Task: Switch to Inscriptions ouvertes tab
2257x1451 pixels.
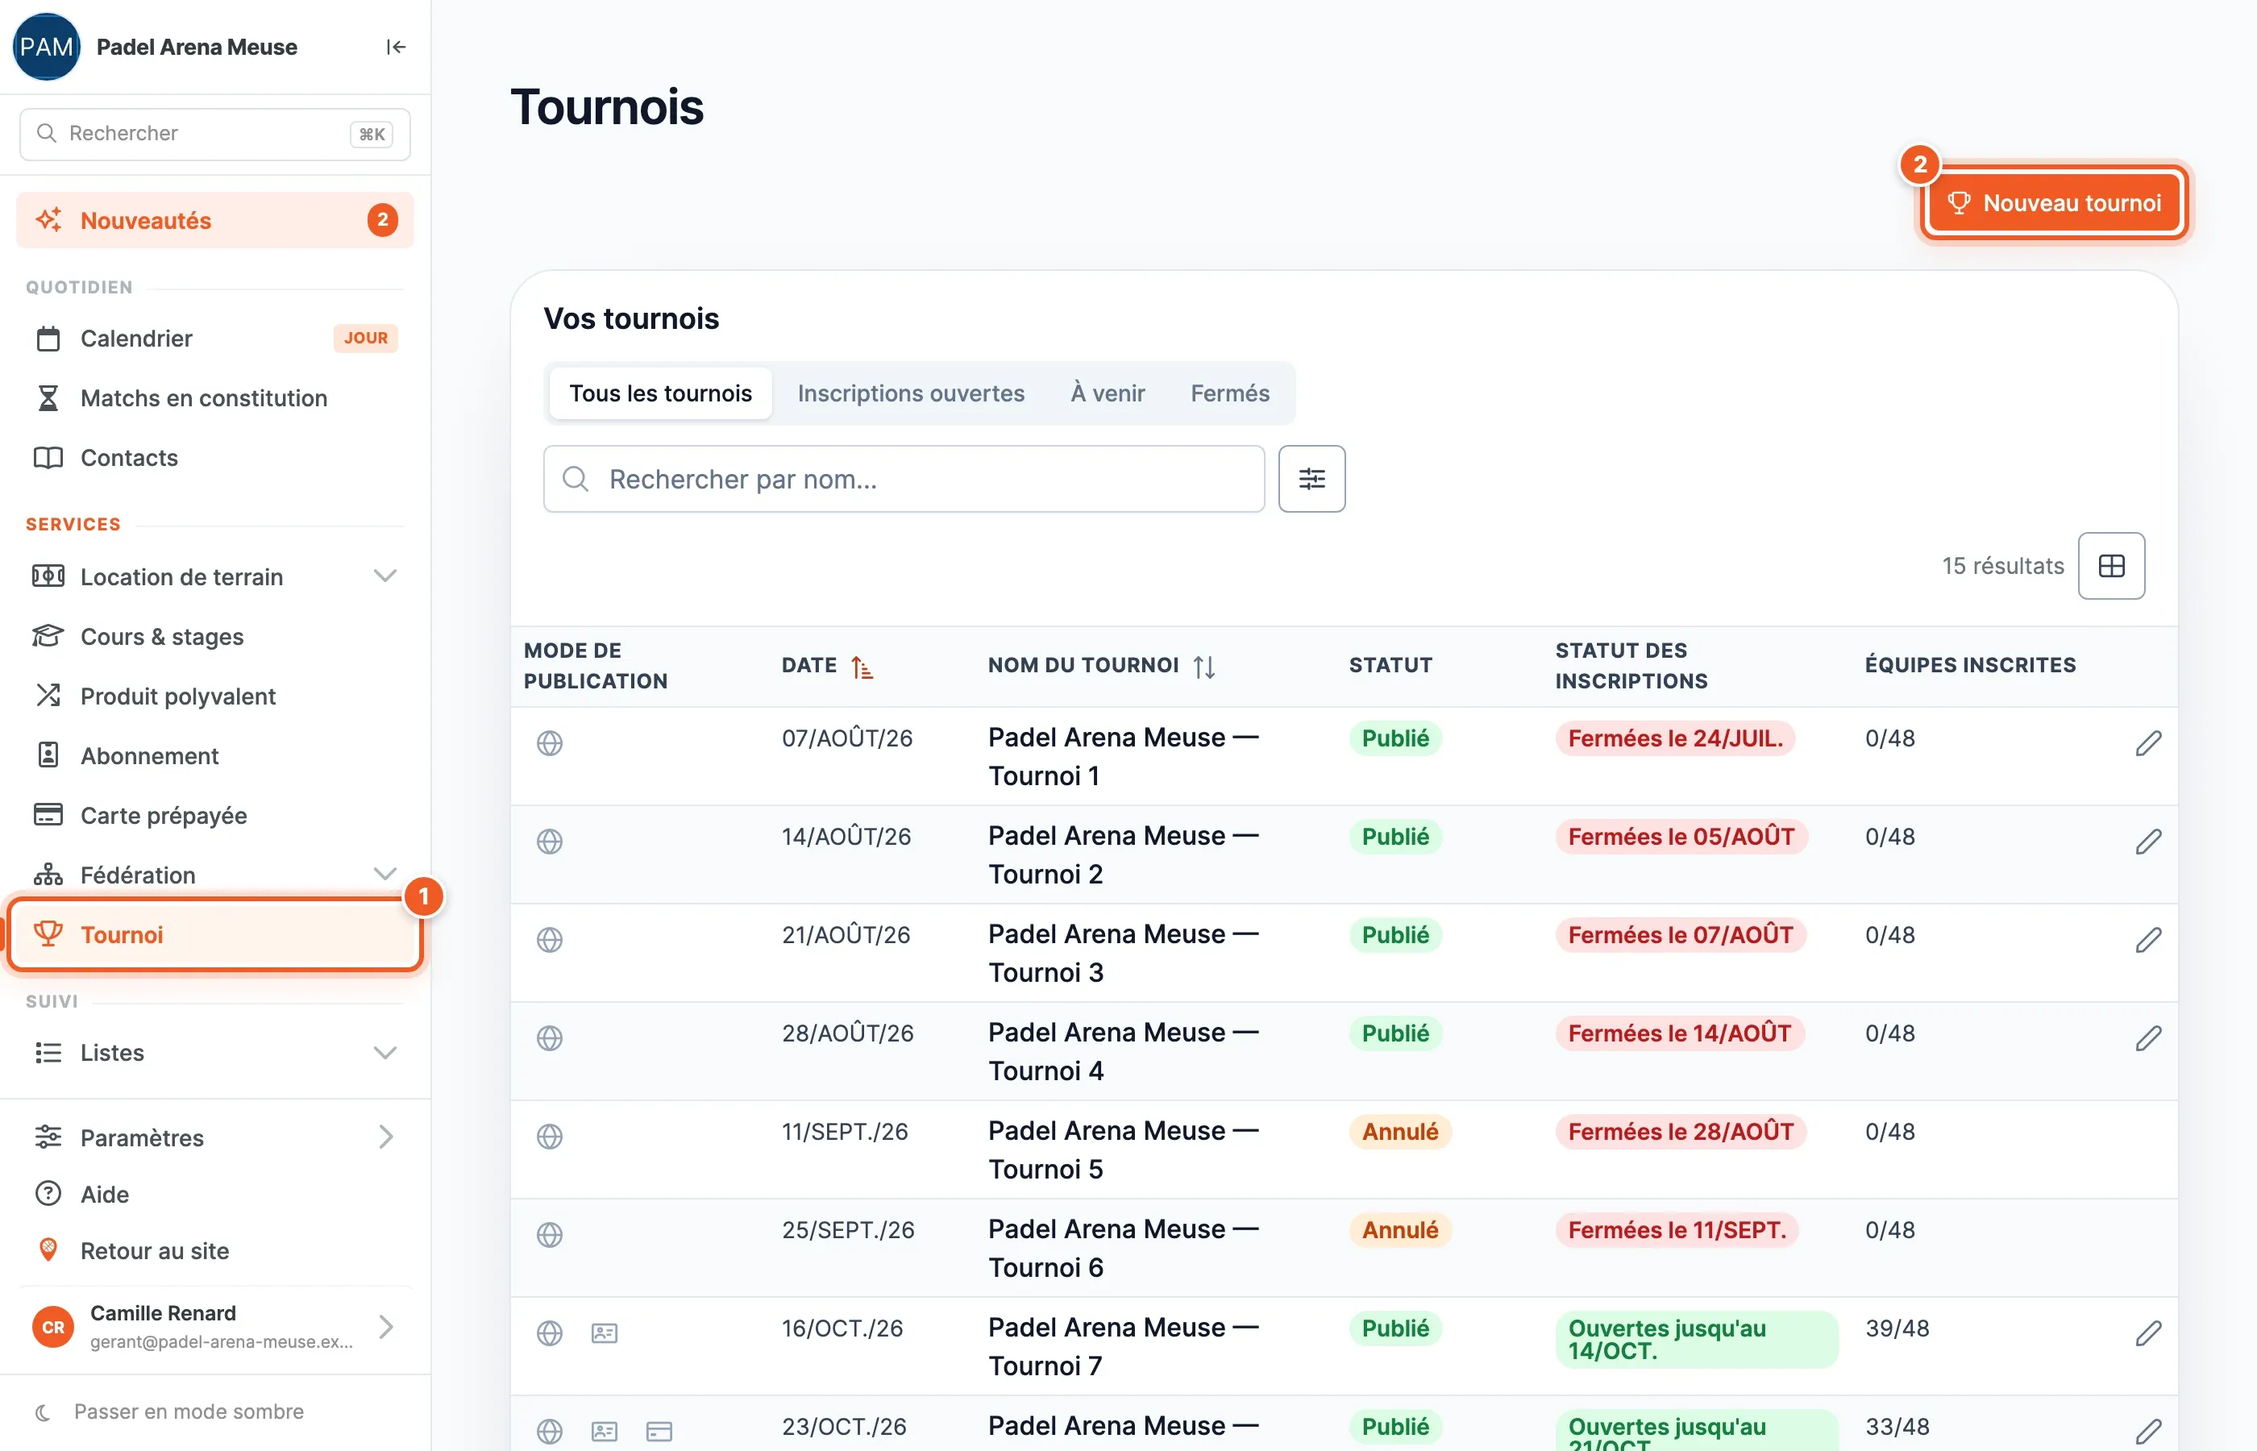Action: [x=910, y=393]
